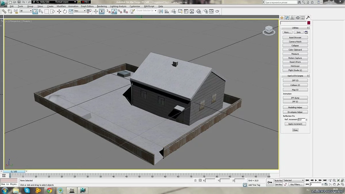Image resolution: width=345 pixels, height=194 pixels.
Task: Open the Mirror tool
Action: (161, 11)
